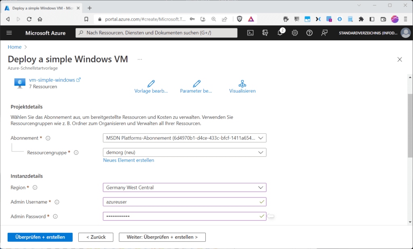Viewport: 413px width, 249px height.
Task: Open info tooltip next to Admin Username
Action: pos(57,202)
